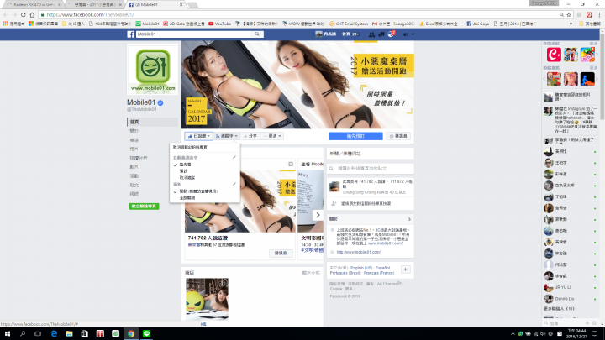Open the LINE app from taskbar
Screen dimensions: 605x340
point(146,334)
